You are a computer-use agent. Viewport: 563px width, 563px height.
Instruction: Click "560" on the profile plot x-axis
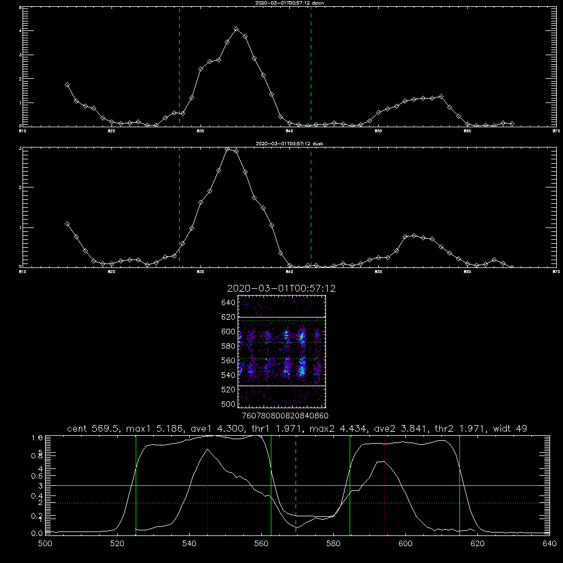(x=261, y=544)
